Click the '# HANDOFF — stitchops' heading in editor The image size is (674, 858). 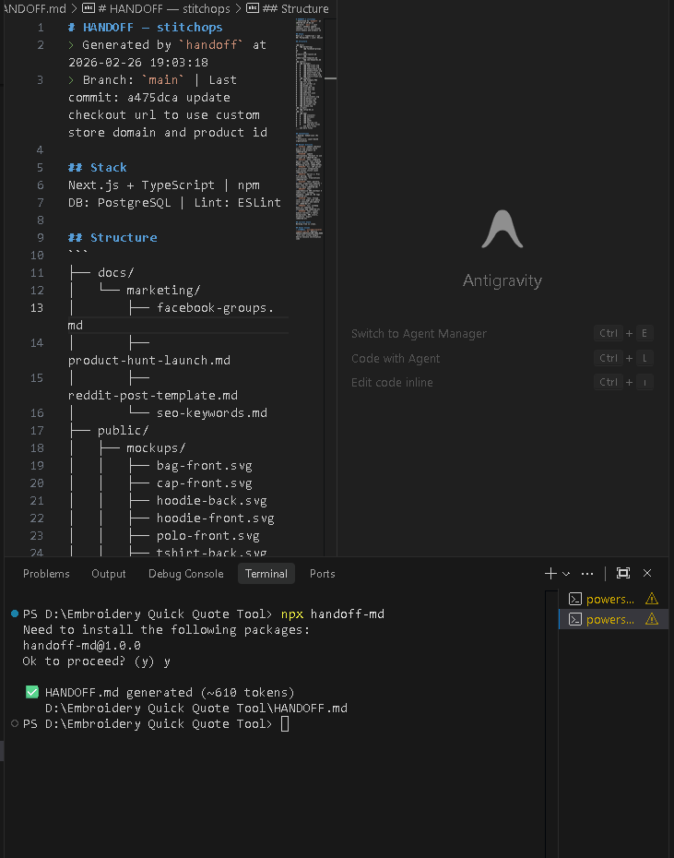click(146, 28)
